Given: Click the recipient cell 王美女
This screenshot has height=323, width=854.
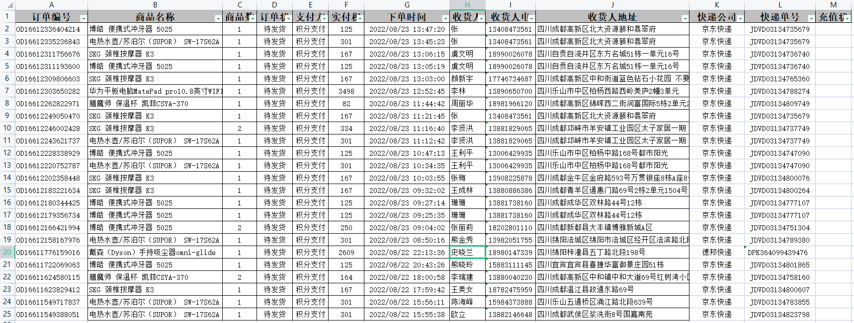Looking at the screenshot, I should tap(467, 290).
